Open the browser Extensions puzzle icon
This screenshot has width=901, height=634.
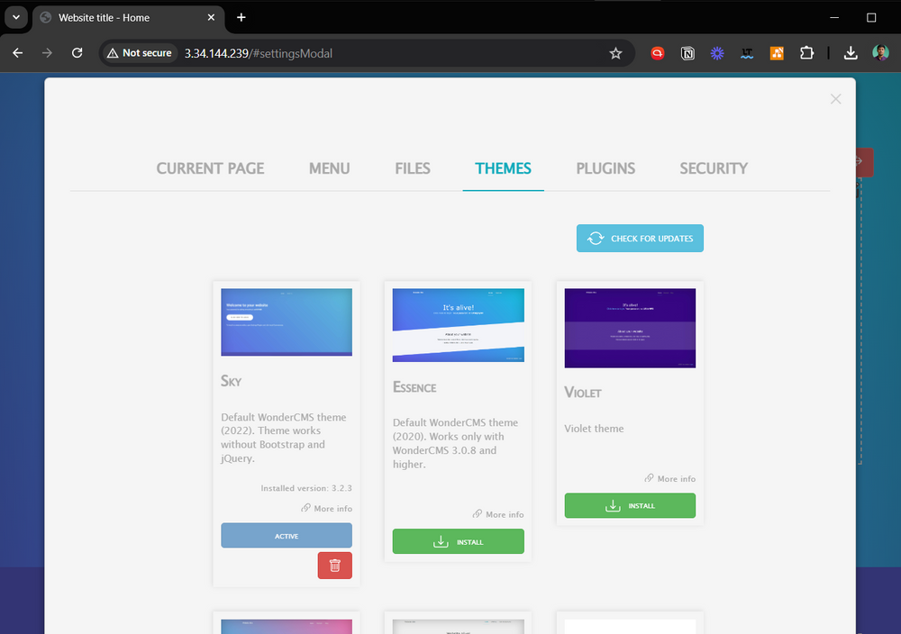point(807,53)
